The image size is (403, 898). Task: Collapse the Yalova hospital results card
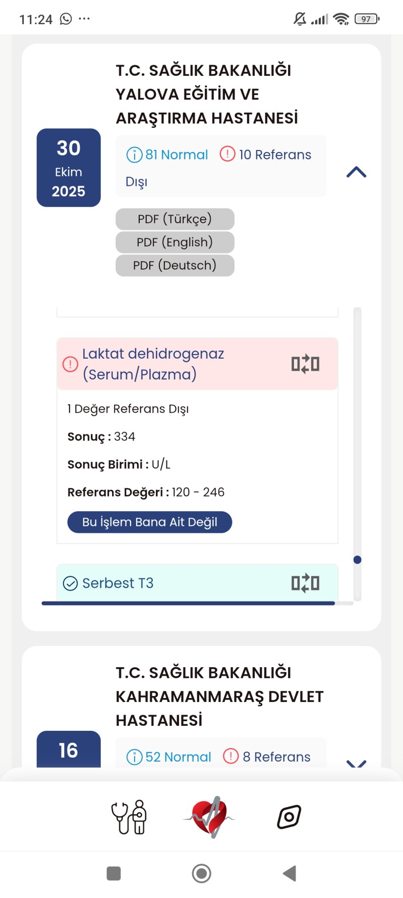point(356,172)
